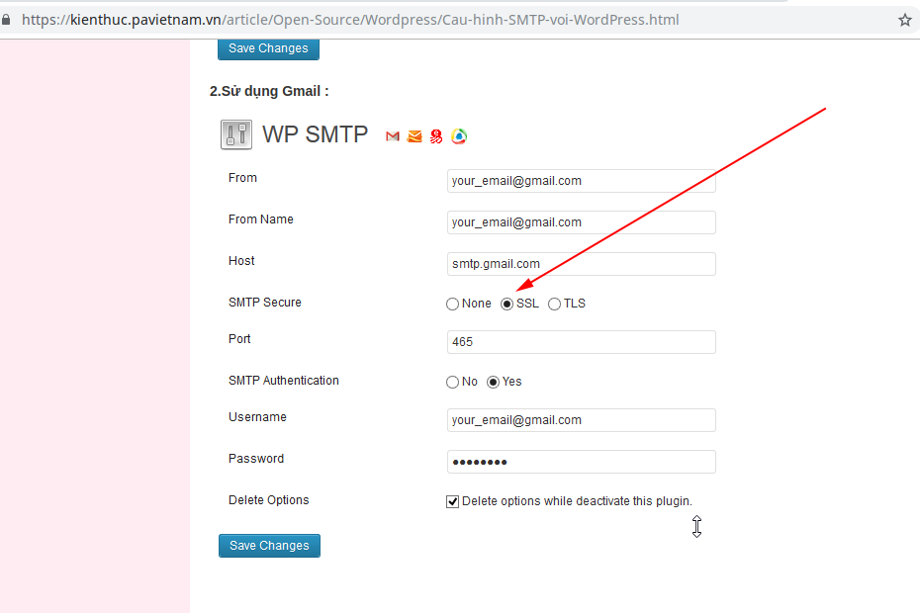This screenshot has width=920, height=613.
Task: Click the 'Delete Options' label
Action: tap(269, 499)
